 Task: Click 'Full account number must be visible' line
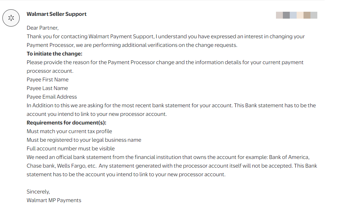tap(71, 149)
